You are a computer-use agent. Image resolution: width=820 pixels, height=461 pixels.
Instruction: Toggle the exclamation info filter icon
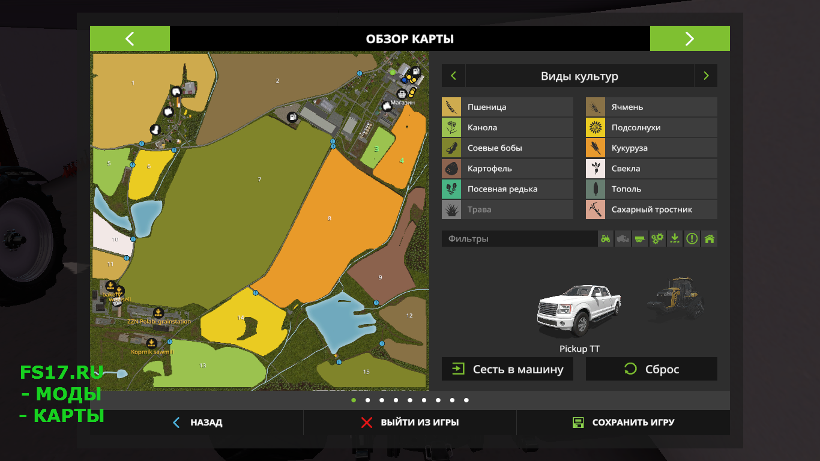click(692, 239)
